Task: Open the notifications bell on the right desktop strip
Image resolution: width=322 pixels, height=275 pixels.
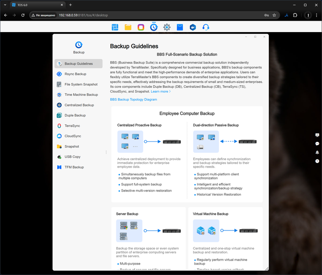Action: click(317, 152)
